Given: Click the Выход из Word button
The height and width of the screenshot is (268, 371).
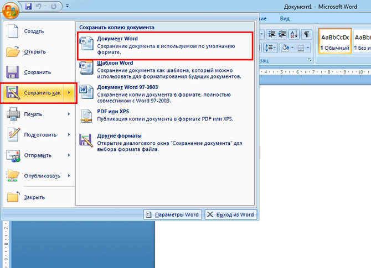Looking at the screenshot, I should [x=230, y=214].
